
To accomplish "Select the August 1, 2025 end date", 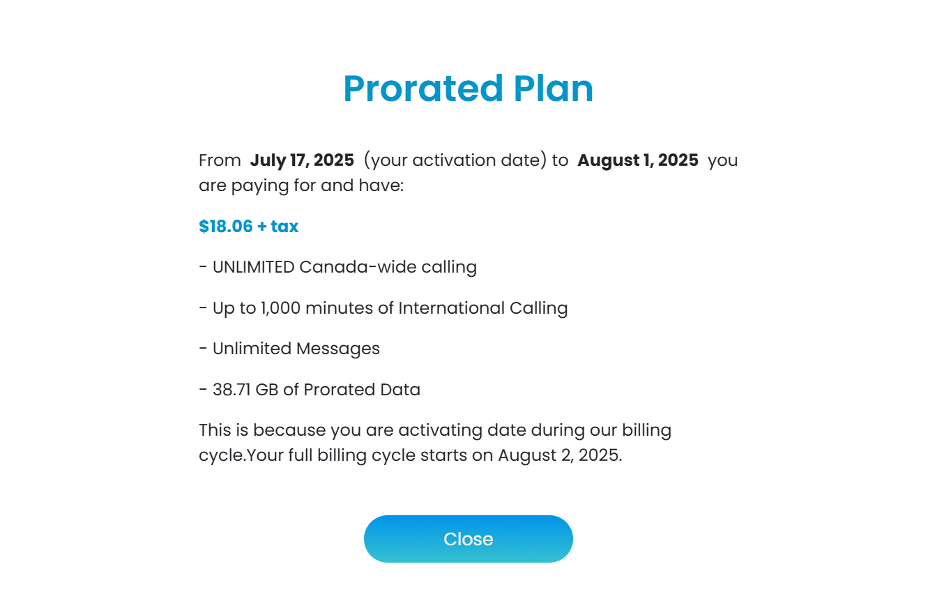I will (x=638, y=160).
